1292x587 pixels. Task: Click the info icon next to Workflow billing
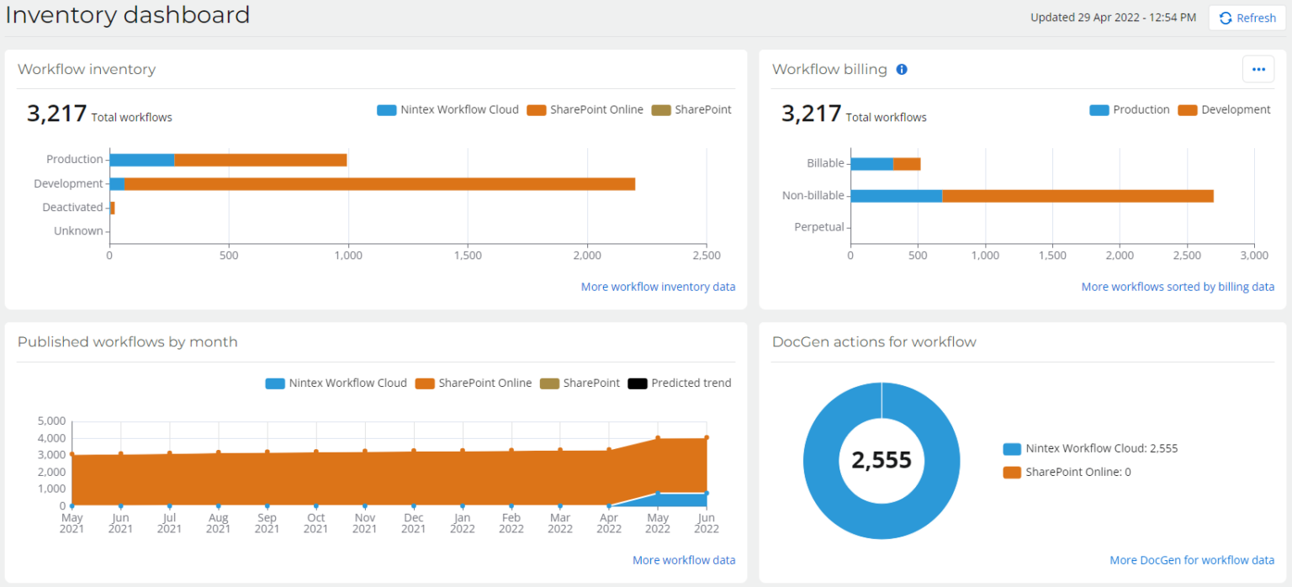tap(902, 69)
